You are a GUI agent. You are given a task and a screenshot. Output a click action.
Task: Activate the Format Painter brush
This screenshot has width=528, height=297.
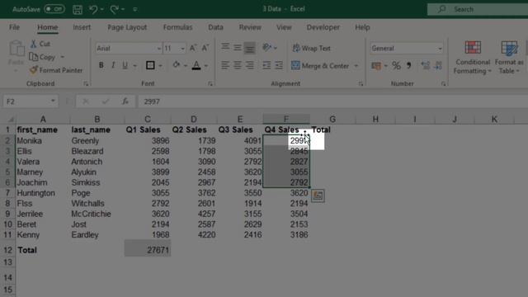33,70
